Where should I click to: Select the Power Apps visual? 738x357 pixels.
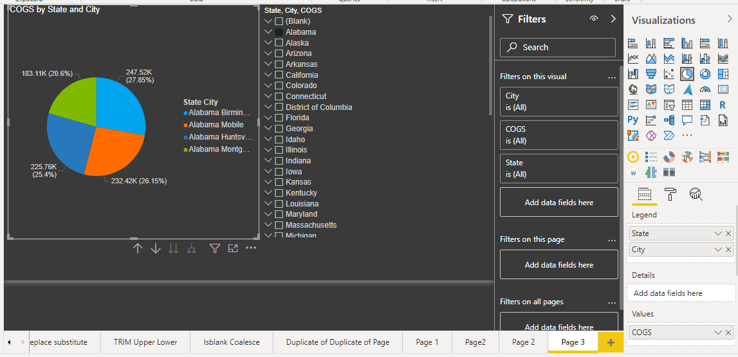[x=651, y=136]
